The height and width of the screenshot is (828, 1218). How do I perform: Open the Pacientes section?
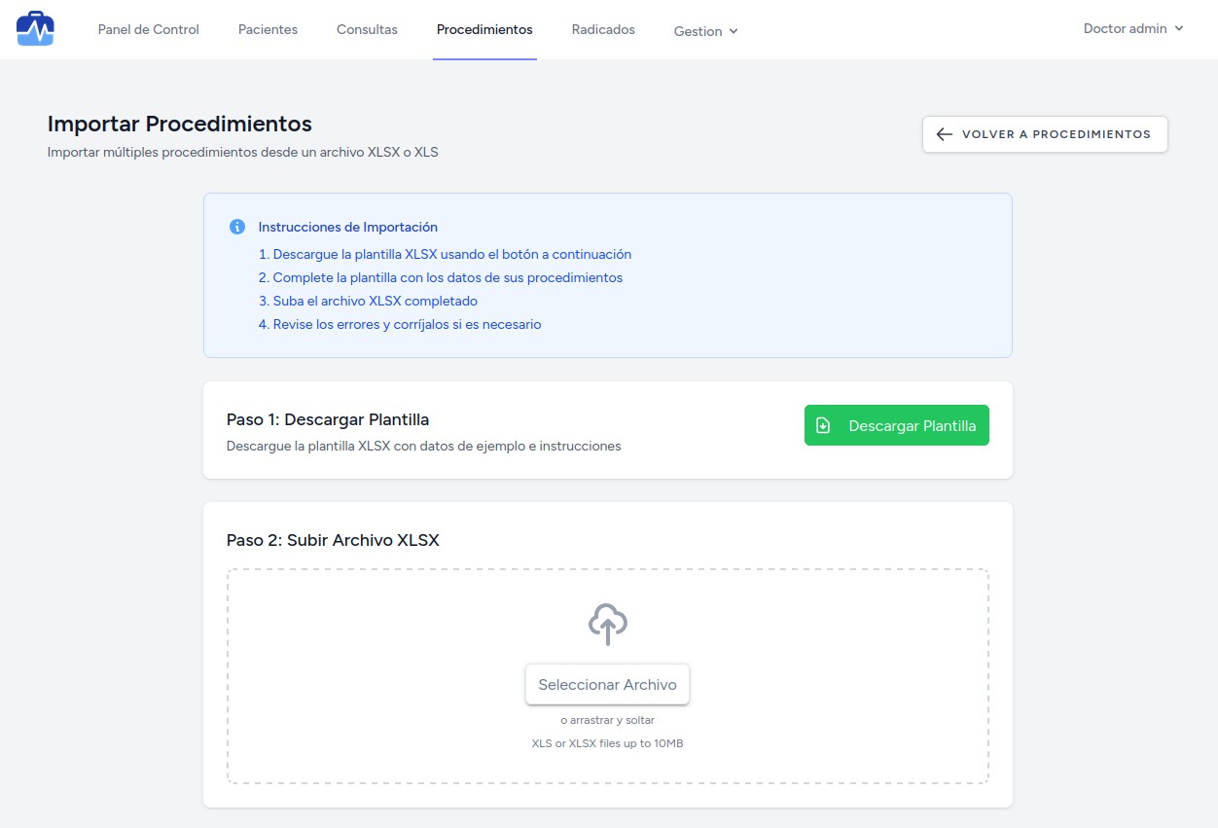click(268, 29)
